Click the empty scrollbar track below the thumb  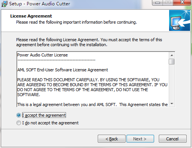172,83
